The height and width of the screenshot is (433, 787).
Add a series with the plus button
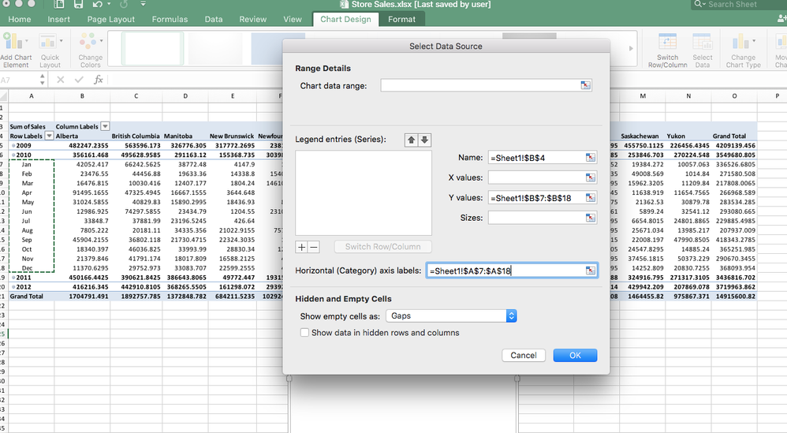pyautogui.click(x=301, y=247)
